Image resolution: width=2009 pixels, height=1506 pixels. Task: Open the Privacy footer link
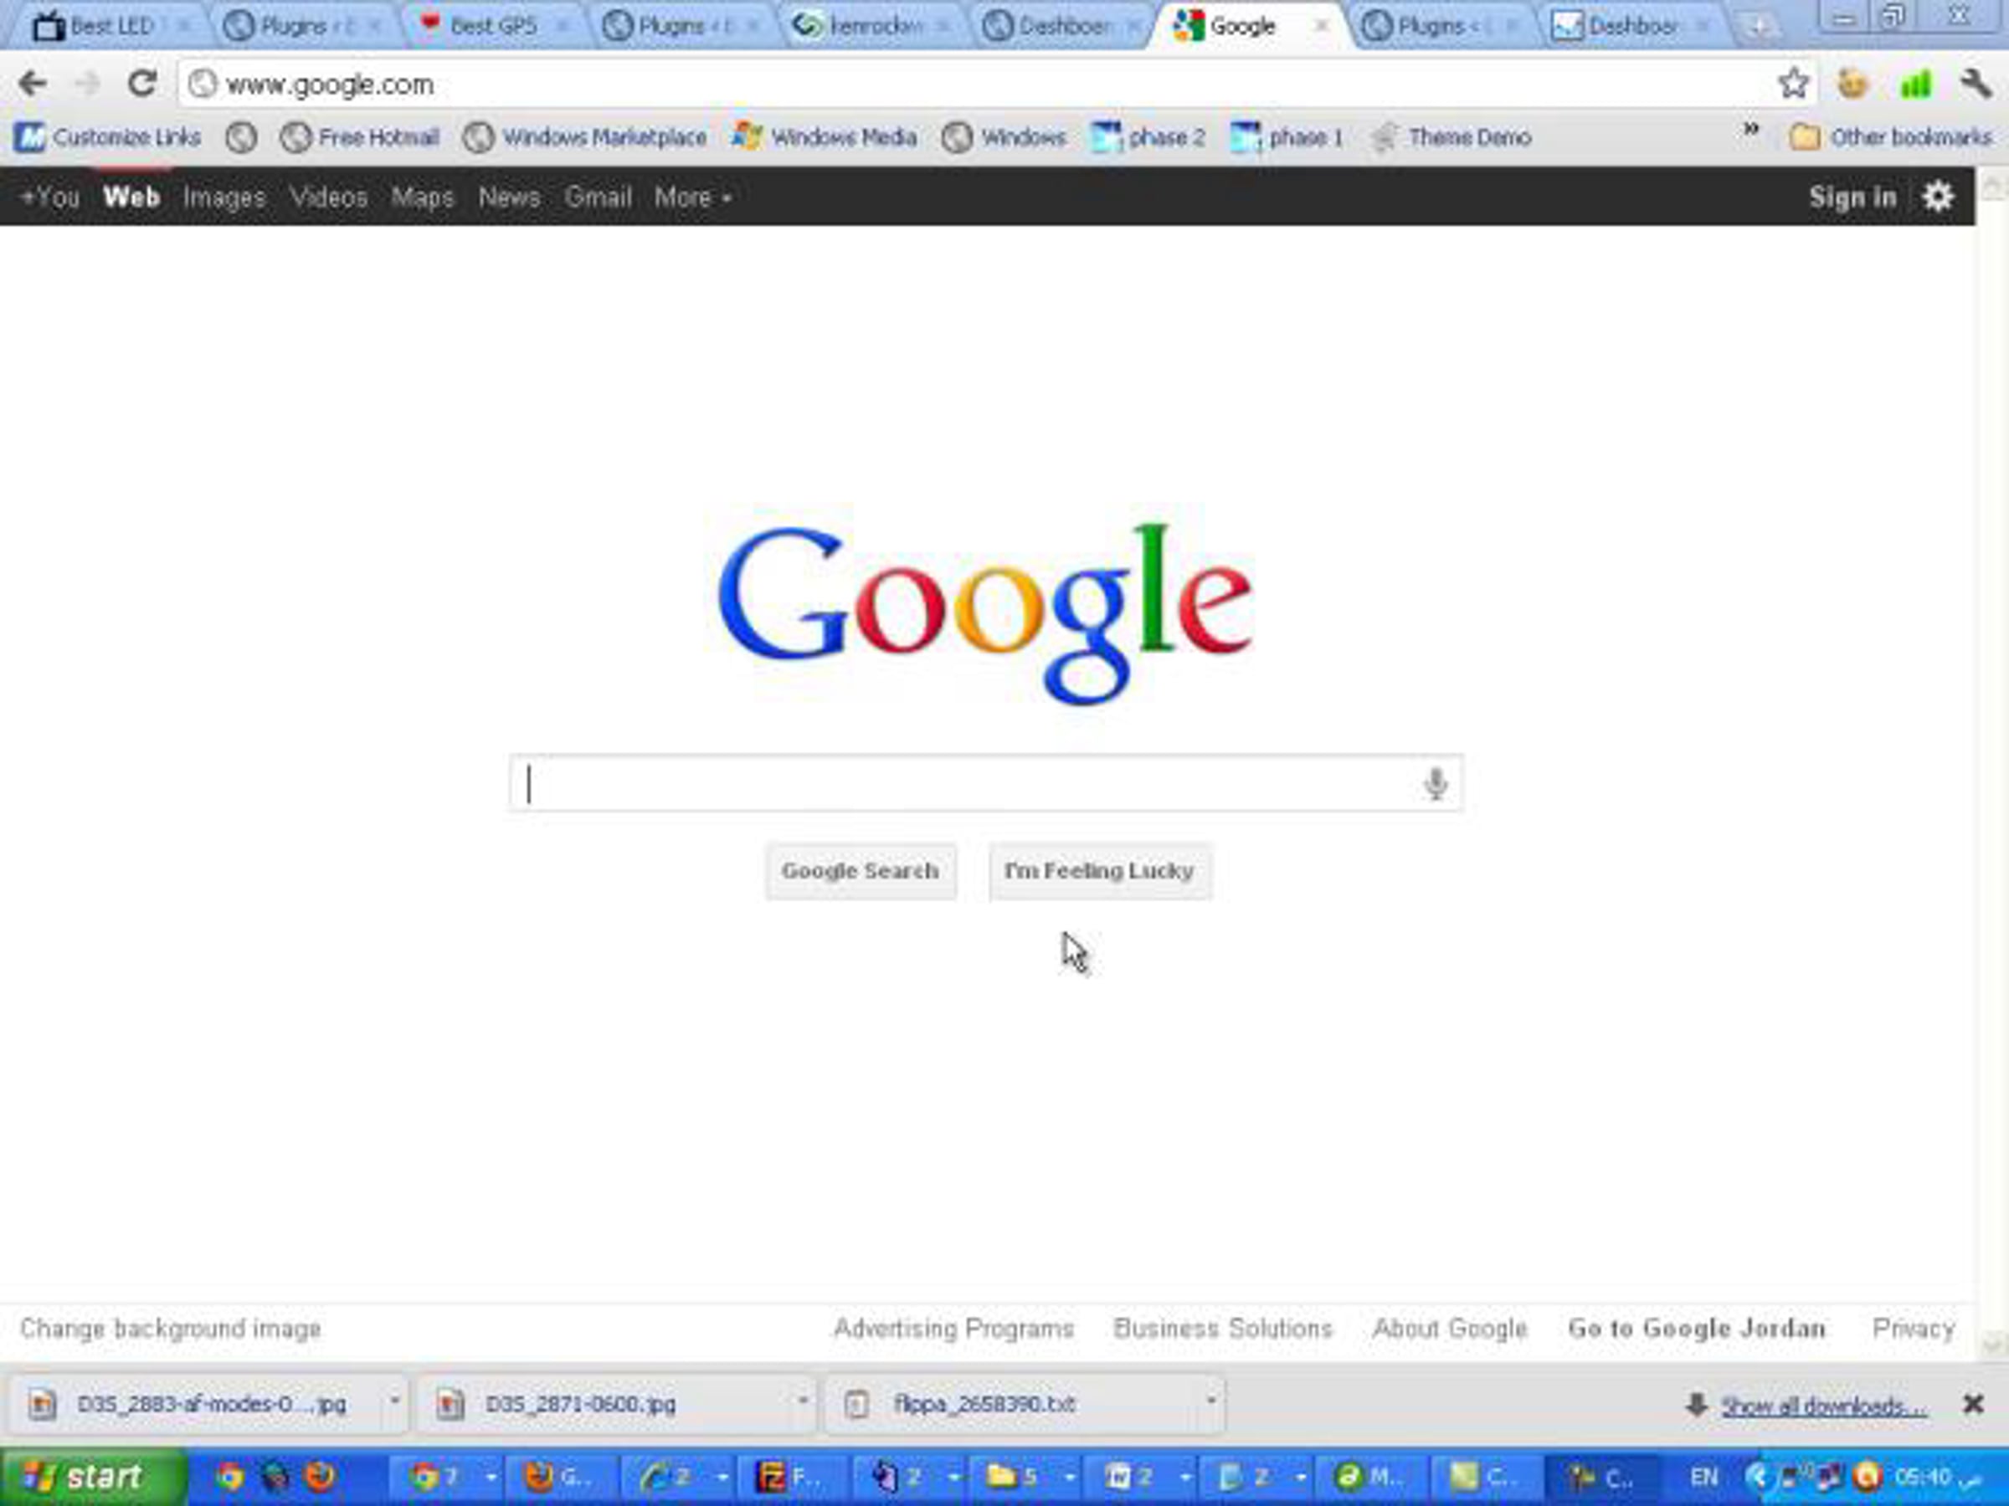pos(1914,1329)
